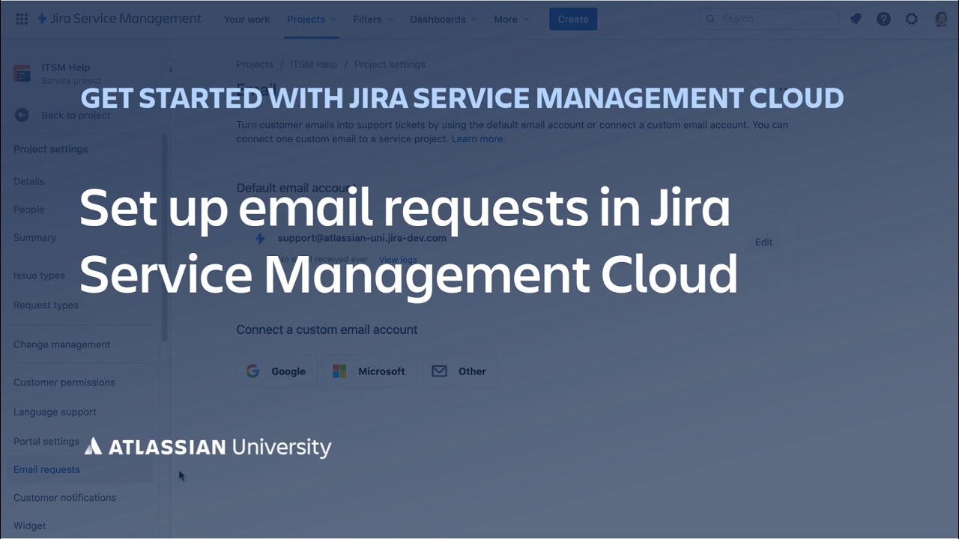Follow the Learn more link
This screenshot has height=539, width=959.
click(478, 138)
